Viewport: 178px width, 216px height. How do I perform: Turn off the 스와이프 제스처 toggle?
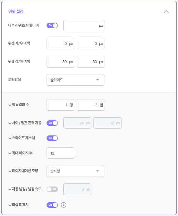(x=52, y=138)
